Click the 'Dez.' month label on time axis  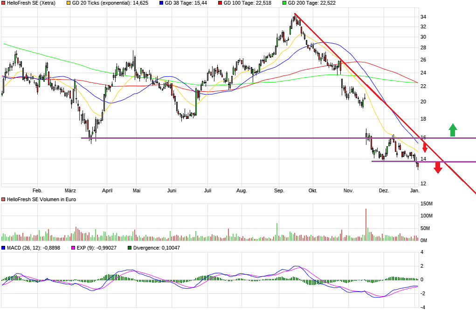(x=384, y=191)
